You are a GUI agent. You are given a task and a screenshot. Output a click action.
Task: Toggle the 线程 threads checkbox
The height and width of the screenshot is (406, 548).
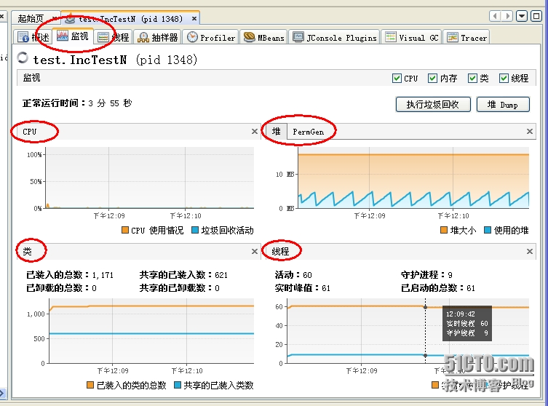click(504, 78)
